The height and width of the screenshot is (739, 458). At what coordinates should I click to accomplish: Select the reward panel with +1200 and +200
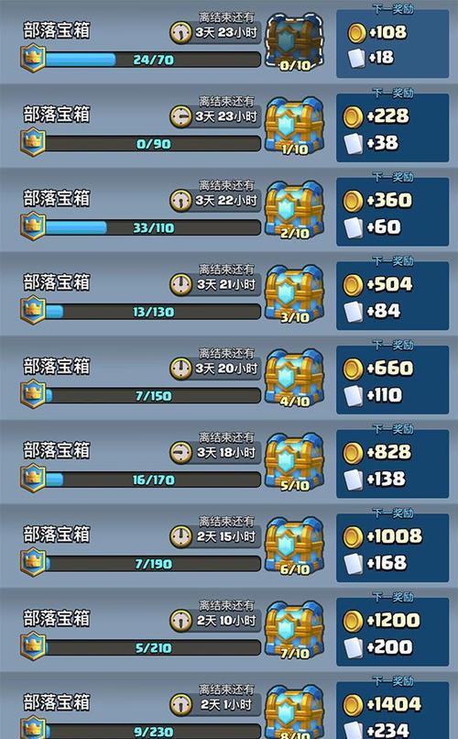pyautogui.click(x=393, y=632)
